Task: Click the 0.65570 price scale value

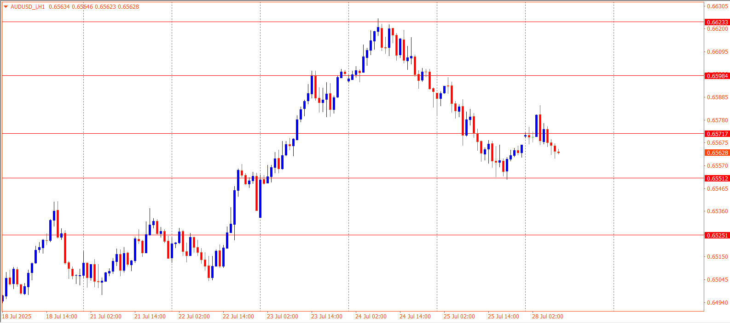Action: click(x=717, y=166)
